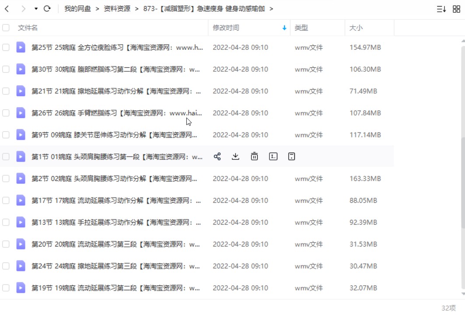This screenshot has width=465, height=316.
Task: Rename the 第1节 video file
Action: pos(273,156)
